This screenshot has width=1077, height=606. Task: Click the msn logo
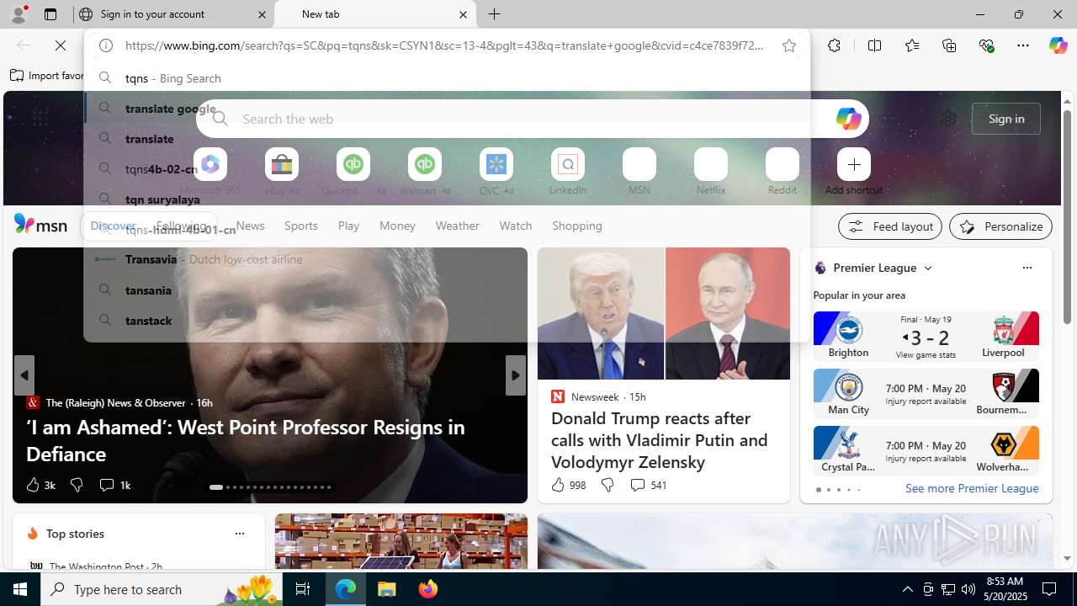click(40, 224)
